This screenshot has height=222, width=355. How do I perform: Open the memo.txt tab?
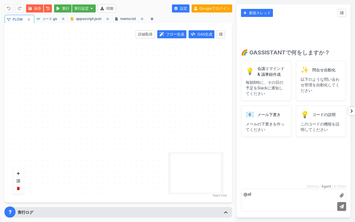point(128,19)
